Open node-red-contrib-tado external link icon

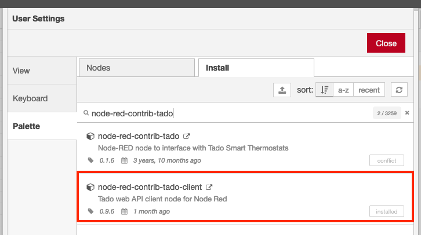pos(187,137)
